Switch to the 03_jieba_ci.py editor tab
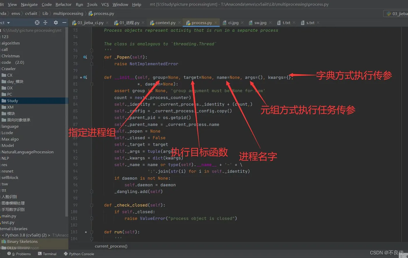The height and width of the screenshot is (258, 408). [90, 23]
